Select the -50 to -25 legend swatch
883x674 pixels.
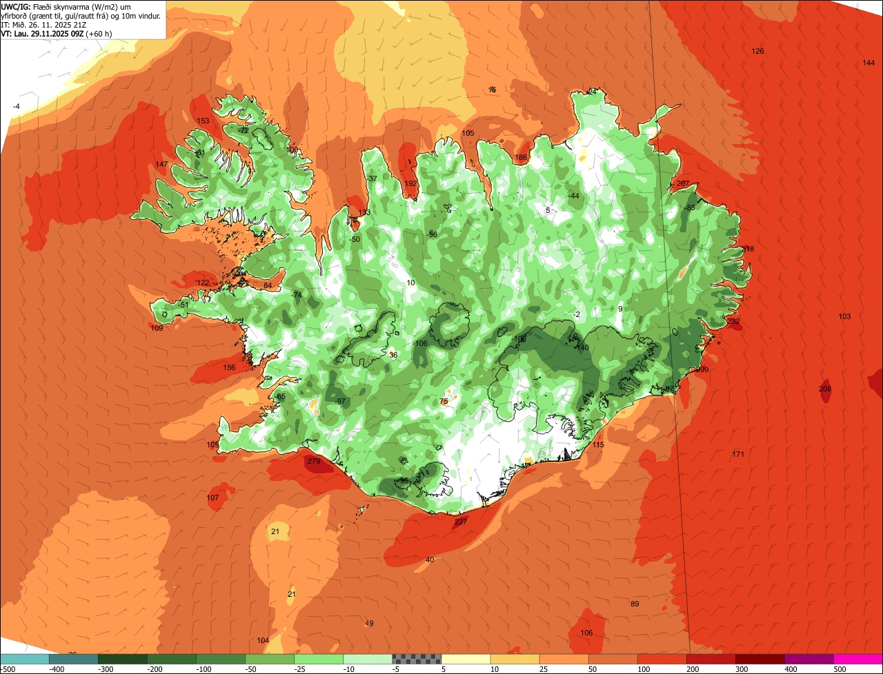(269, 659)
